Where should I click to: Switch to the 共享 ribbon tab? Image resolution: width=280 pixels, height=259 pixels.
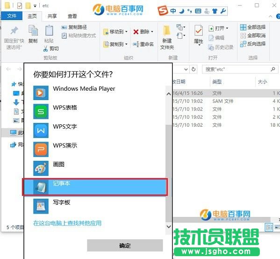52,16
